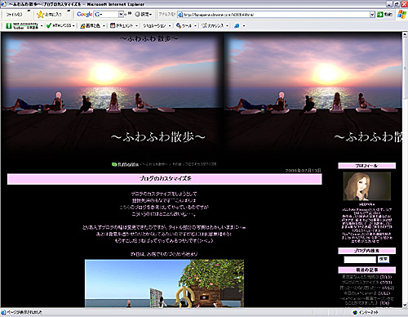Click the vertical scrollbar down arrow
Viewport: 408px width, 317px height.
(x=405, y=305)
